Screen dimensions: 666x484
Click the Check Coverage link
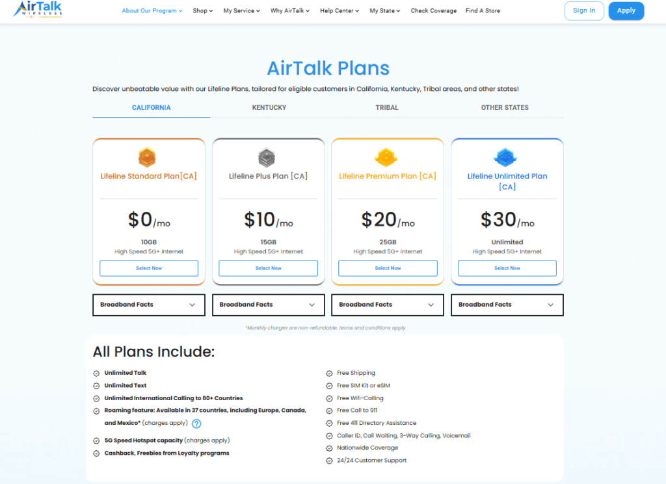[x=433, y=11]
